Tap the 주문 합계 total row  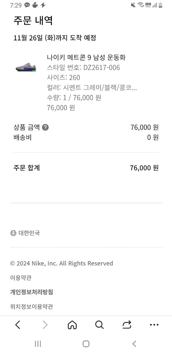click(86, 168)
